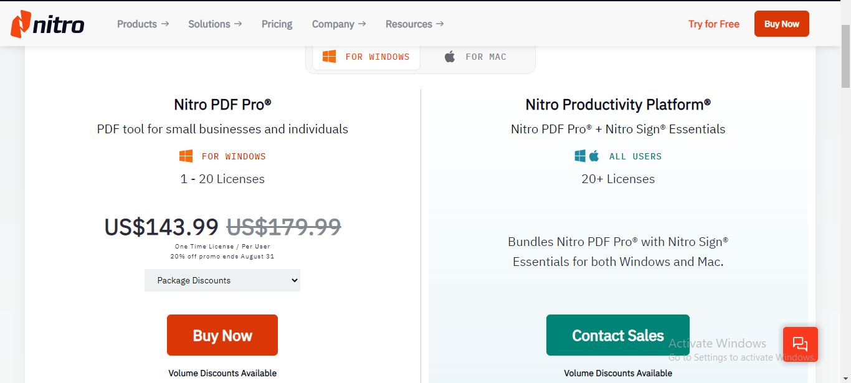Expand the Resources menu
851x383 pixels.
[x=415, y=24]
